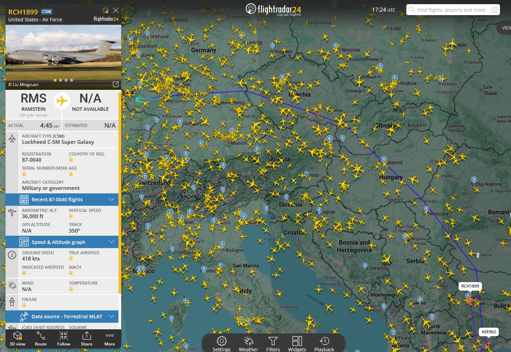This screenshot has width=511, height=352.
Task: Open map Settings
Action: pyautogui.click(x=221, y=343)
